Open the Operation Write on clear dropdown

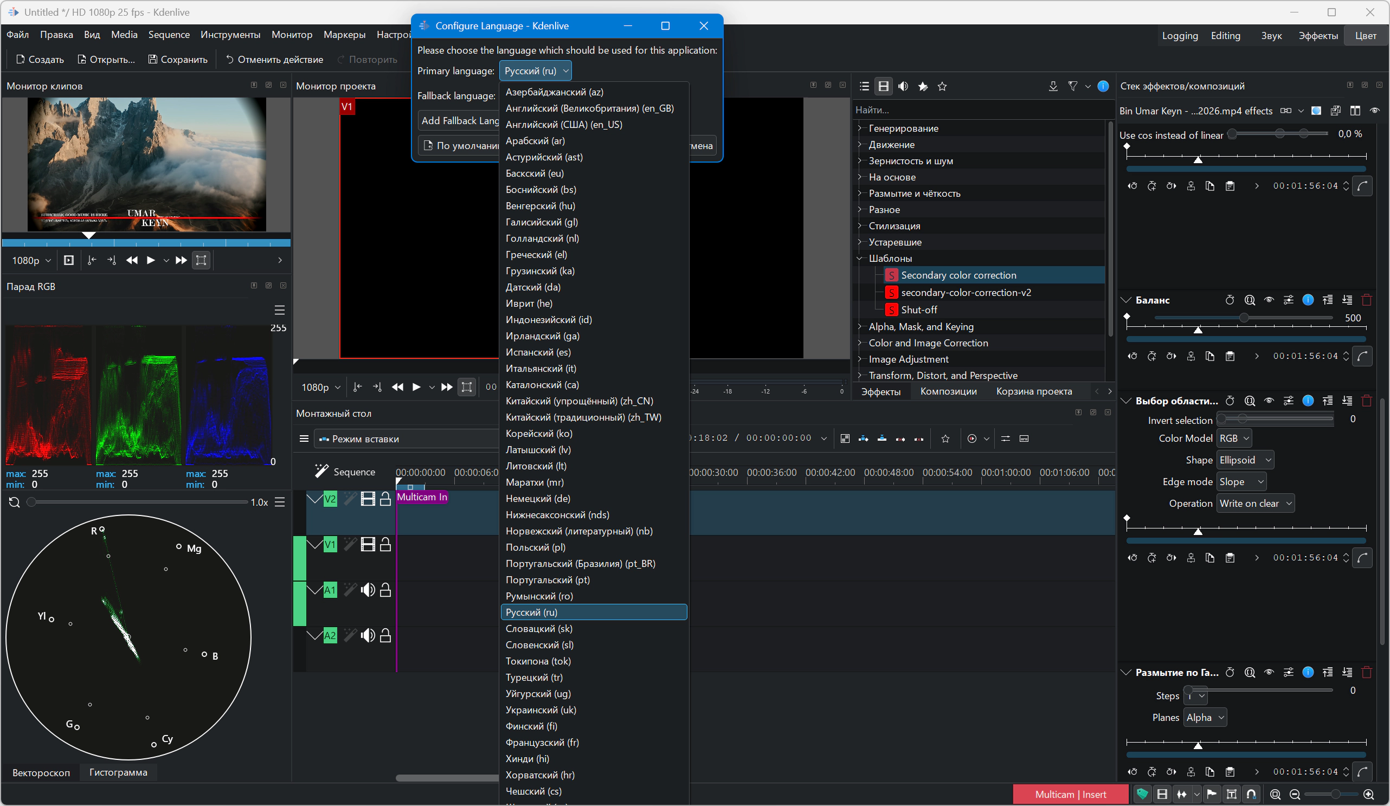[x=1255, y=503]
